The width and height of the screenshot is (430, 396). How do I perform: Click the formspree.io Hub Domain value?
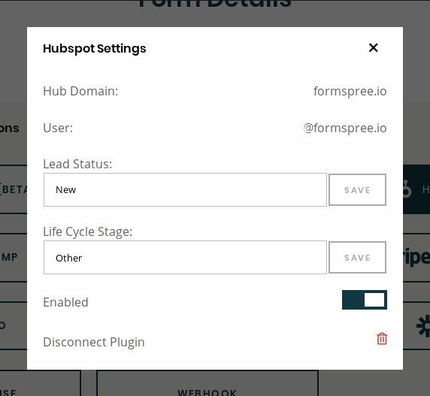click(350, 91)
